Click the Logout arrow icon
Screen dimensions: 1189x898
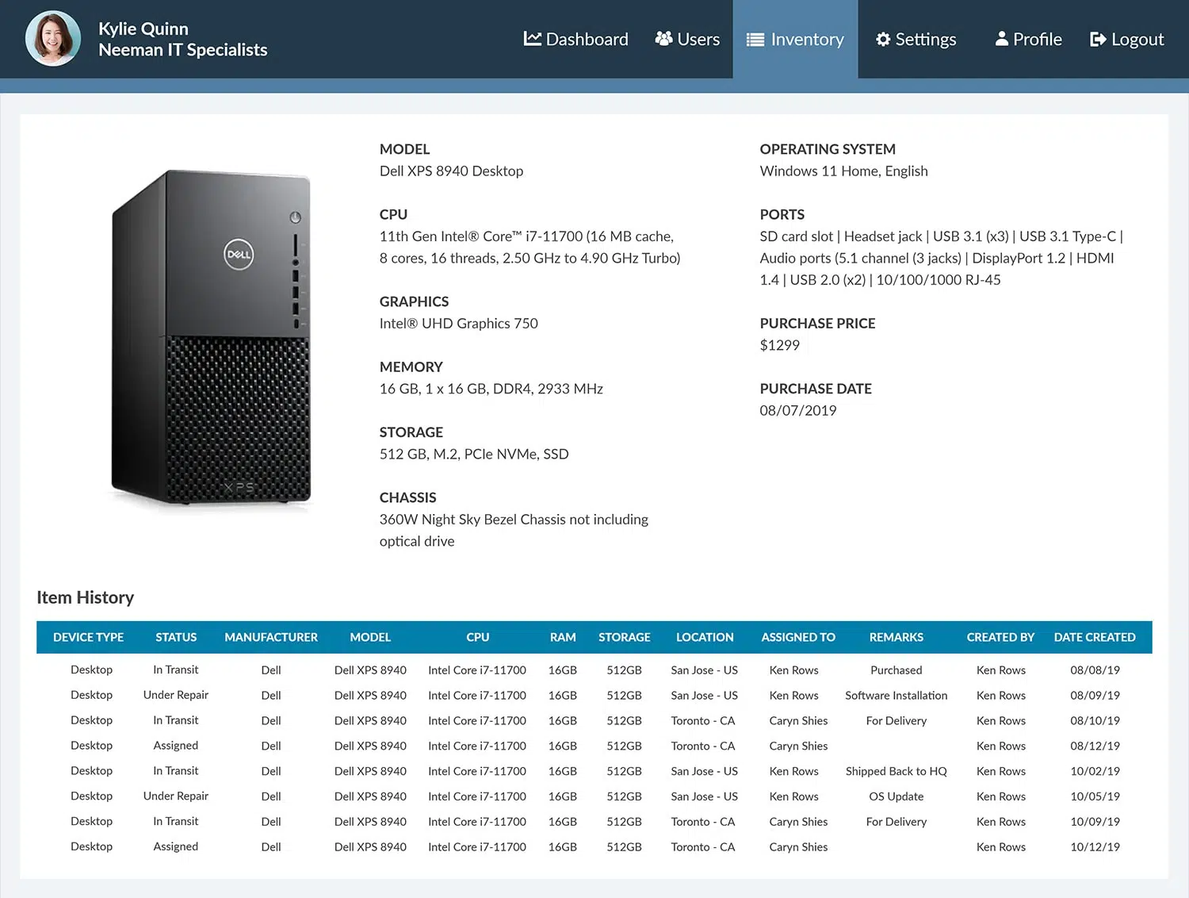pos(1098,39)
